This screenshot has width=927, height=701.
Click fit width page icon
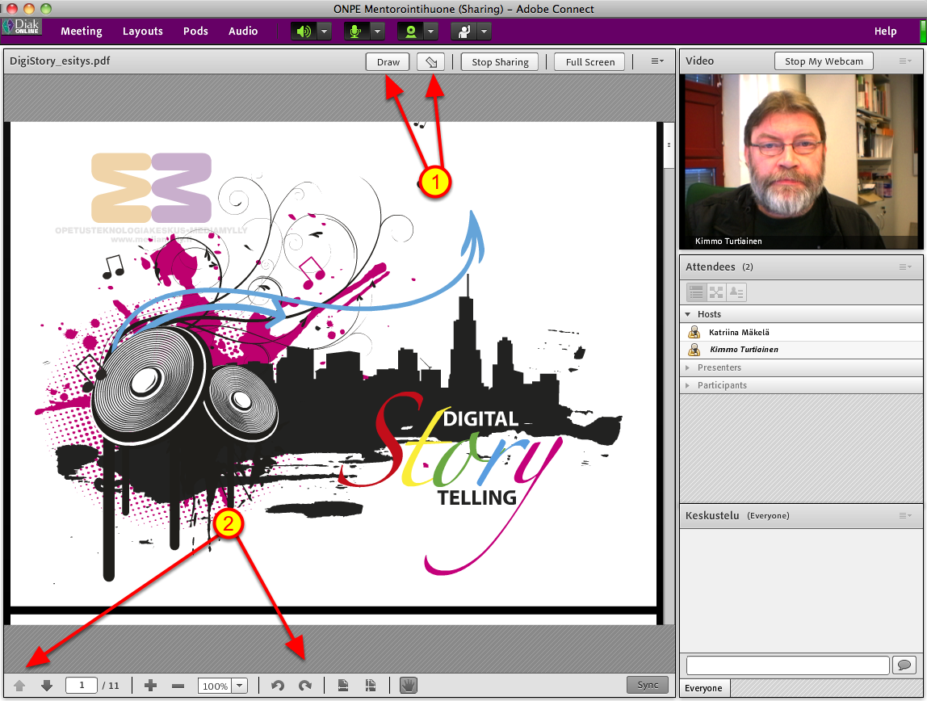pos(343,686)
